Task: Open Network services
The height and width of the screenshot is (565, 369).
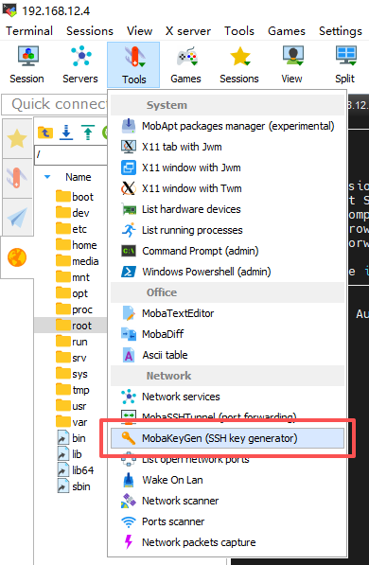Action: (227, 397)
